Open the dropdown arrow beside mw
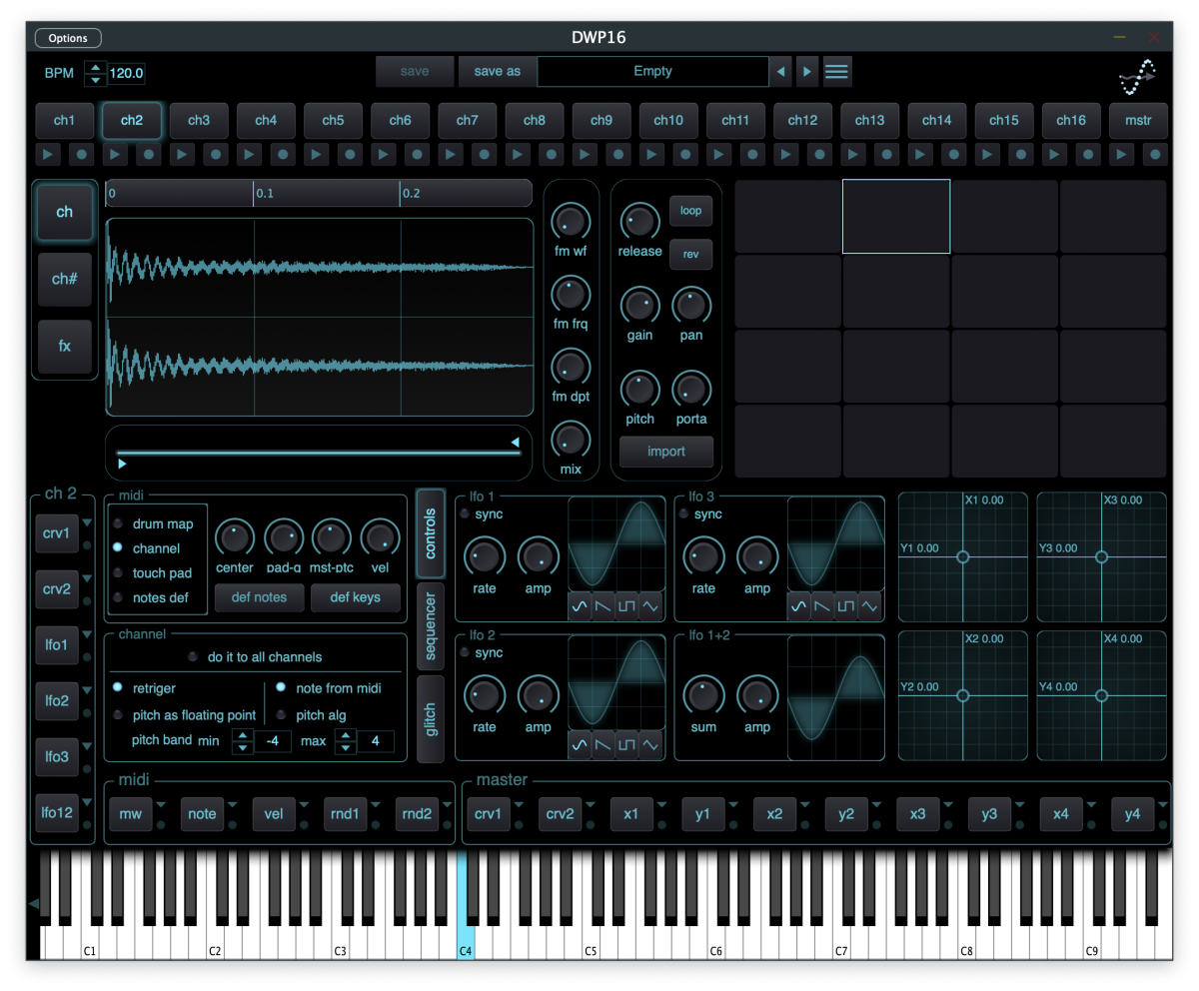The width and height of the screenshot is (1199, 991). click(160, 803)
